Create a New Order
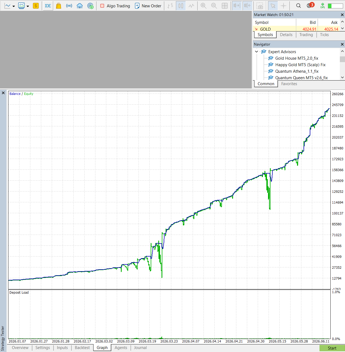 [148, 6]
